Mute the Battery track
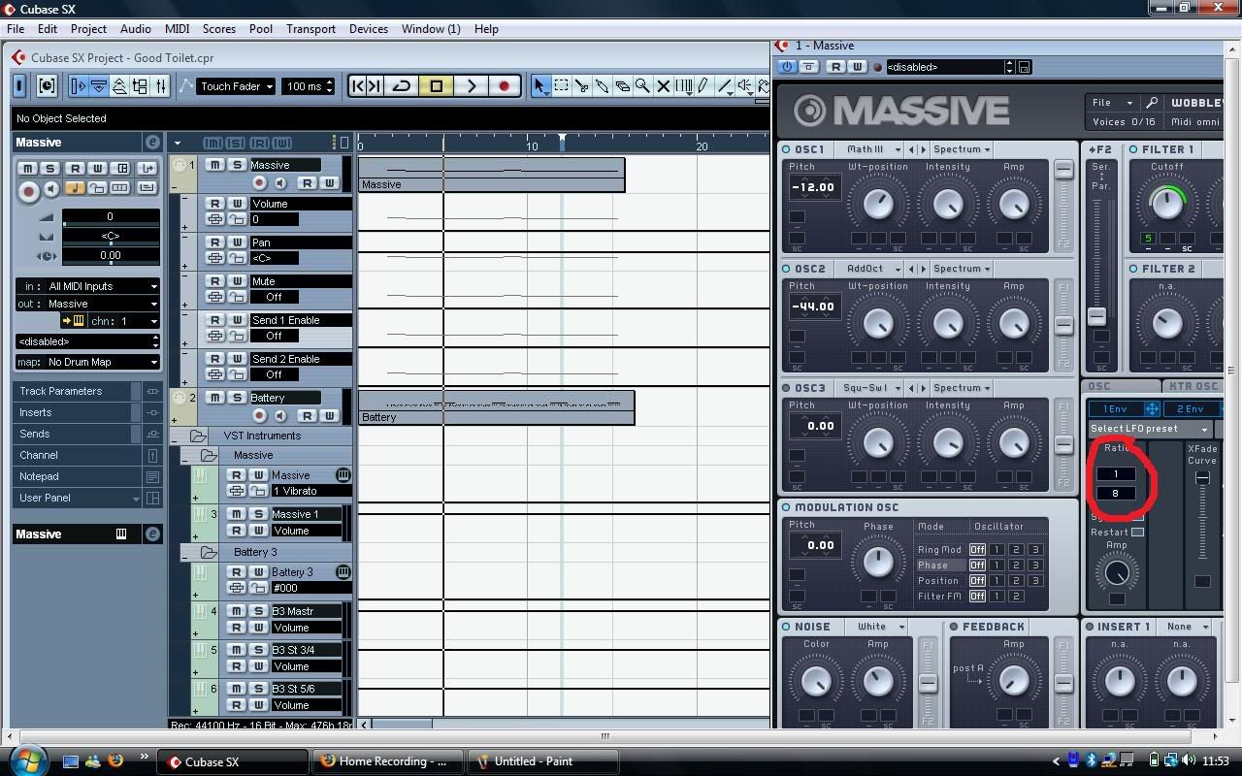This screenshot has height=776, width=1242. pos(214,398)
